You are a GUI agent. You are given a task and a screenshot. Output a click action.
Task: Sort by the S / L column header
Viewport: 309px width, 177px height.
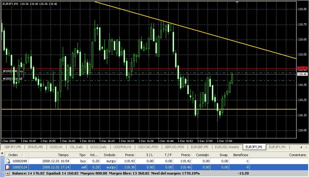(145, 155)
